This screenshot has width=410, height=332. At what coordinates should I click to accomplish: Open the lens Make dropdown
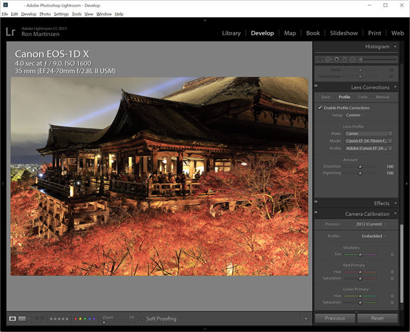(x=368, y=133)
